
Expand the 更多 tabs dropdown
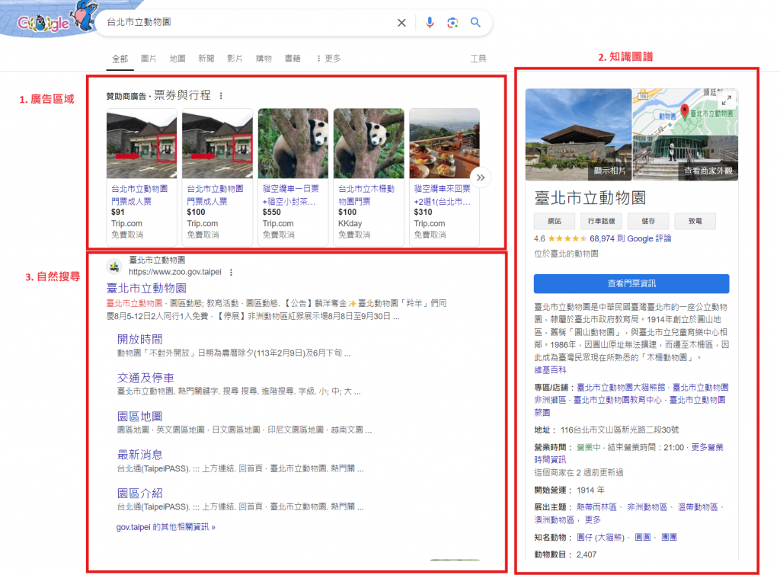329,59
